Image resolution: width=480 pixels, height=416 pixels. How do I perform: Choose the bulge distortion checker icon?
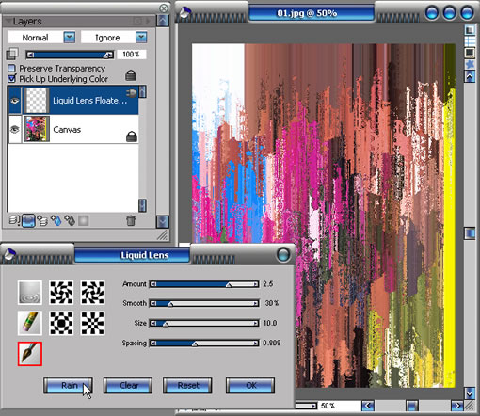click(61, 323)
